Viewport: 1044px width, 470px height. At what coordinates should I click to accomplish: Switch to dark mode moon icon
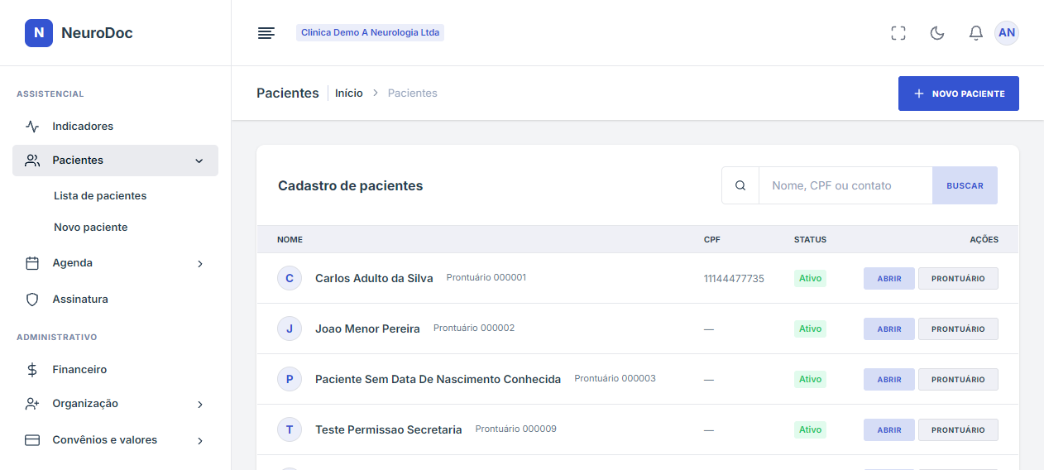pos(937,33)
